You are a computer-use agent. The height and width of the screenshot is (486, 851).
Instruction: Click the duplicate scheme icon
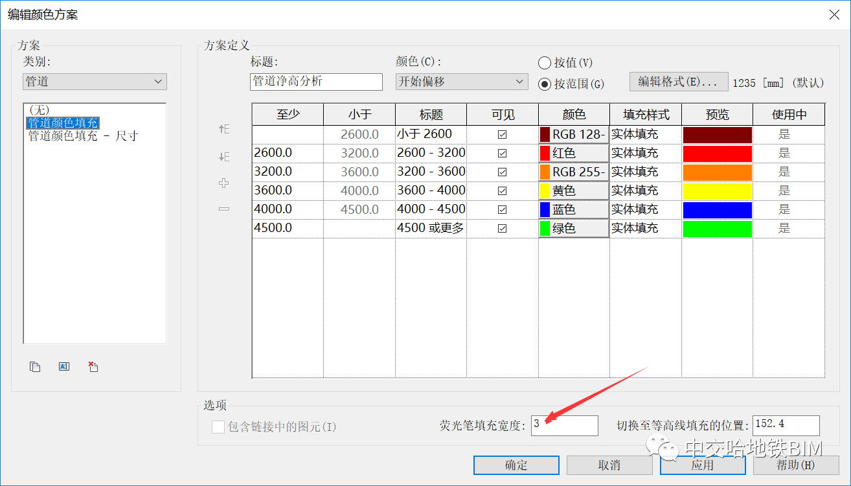pos(35,367)
